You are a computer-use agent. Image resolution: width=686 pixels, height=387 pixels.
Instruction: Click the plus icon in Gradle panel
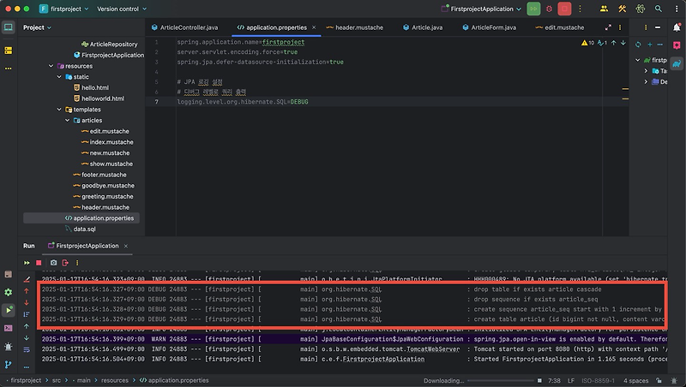[650, 45]
